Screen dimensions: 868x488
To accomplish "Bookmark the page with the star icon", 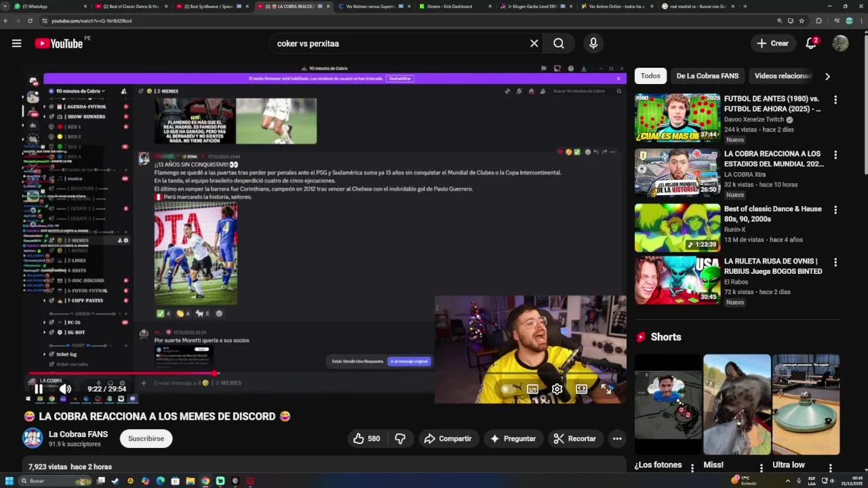I will click(802, 21).
